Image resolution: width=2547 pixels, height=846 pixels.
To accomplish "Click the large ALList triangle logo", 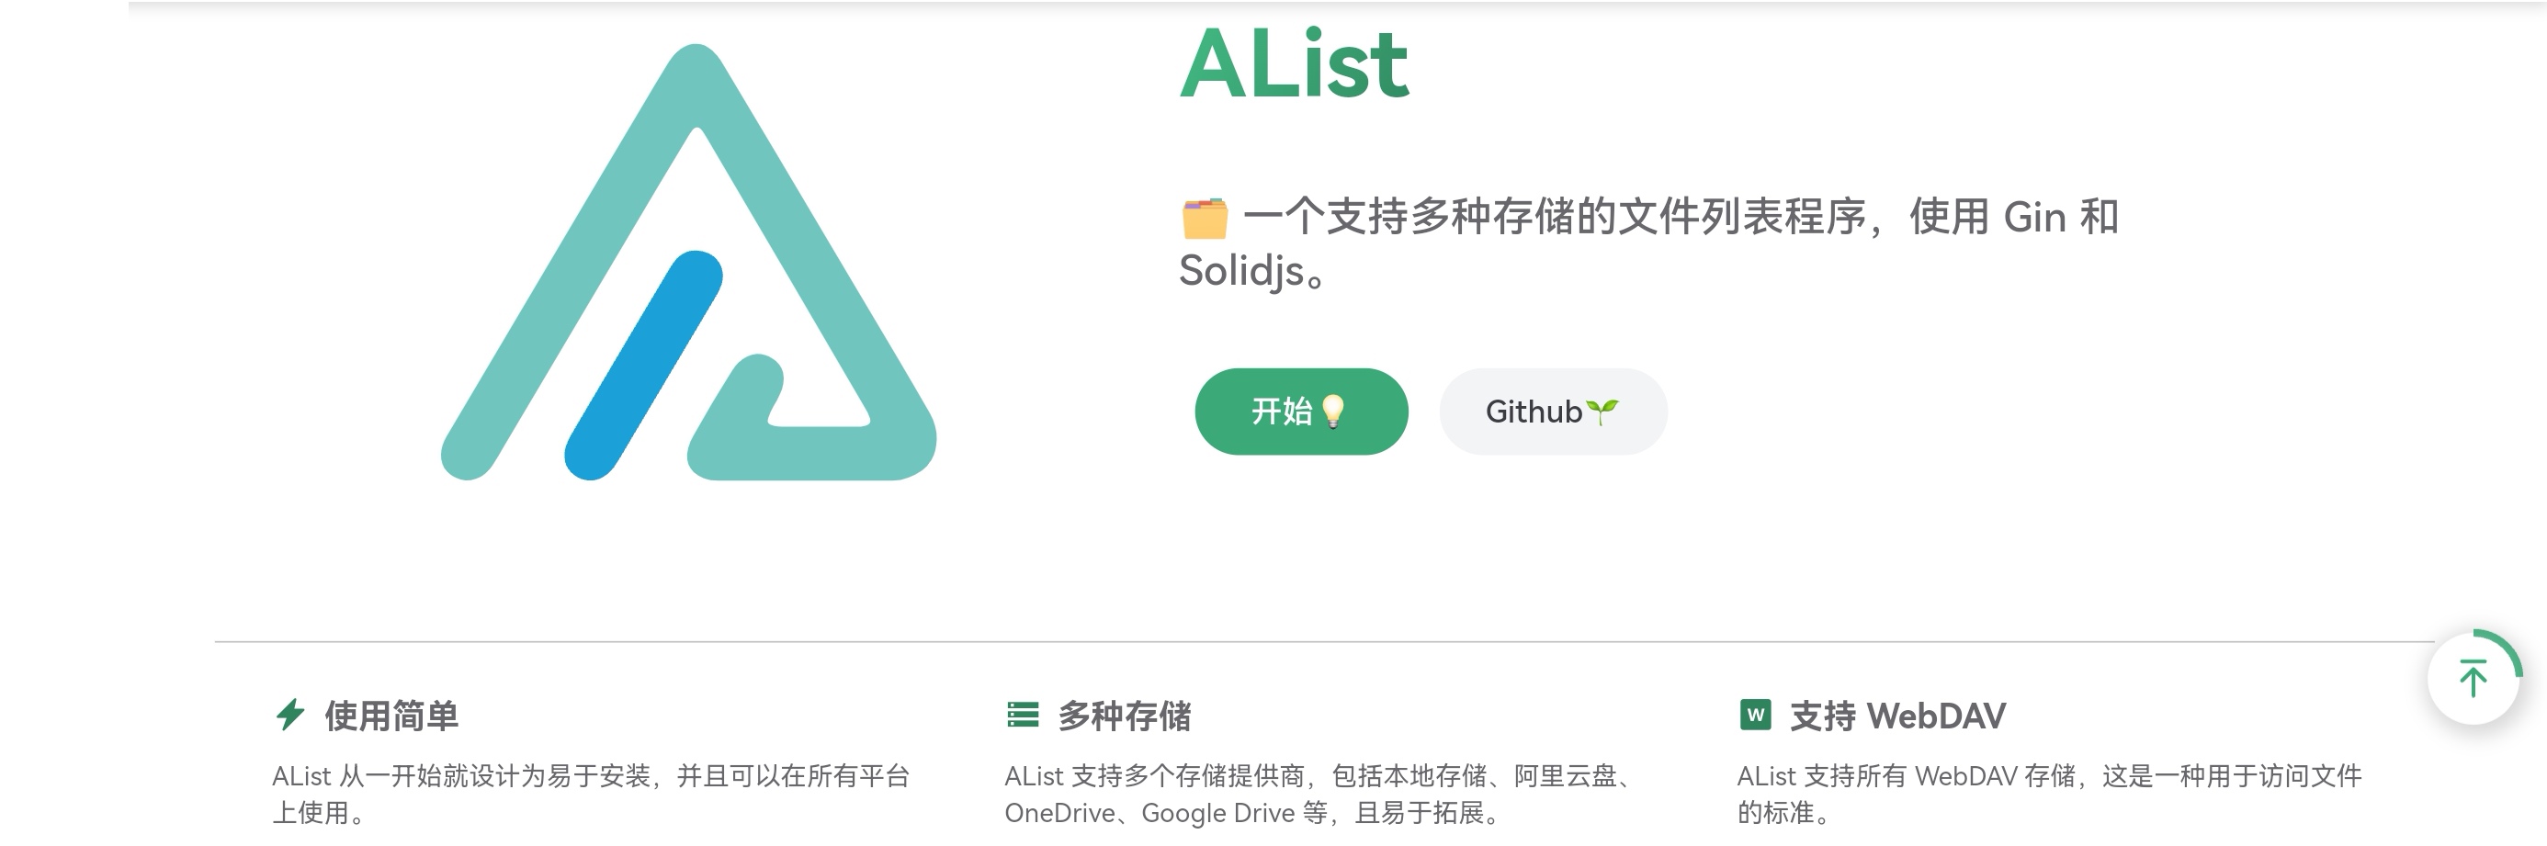I will (688, 263).
